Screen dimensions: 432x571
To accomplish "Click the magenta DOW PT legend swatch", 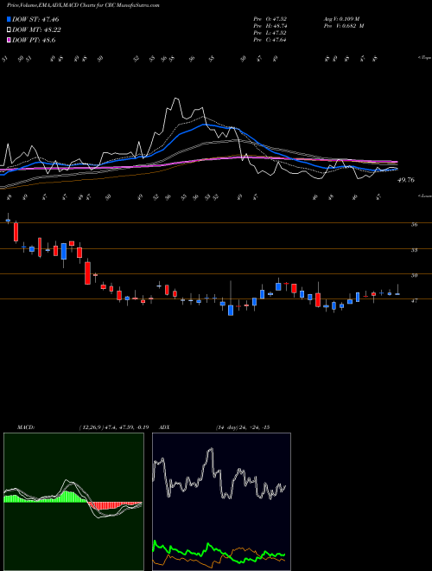I will 9,41.
